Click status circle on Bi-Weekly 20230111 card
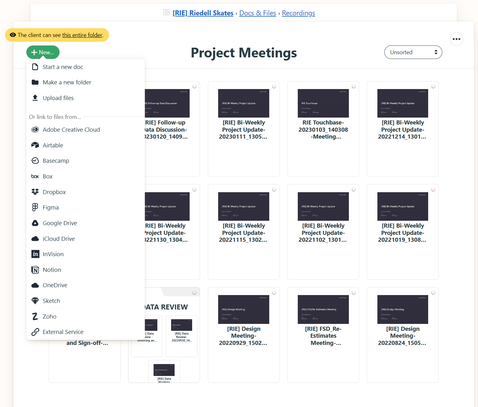This screenshot has width=478, height=407. tap(274, 87)
